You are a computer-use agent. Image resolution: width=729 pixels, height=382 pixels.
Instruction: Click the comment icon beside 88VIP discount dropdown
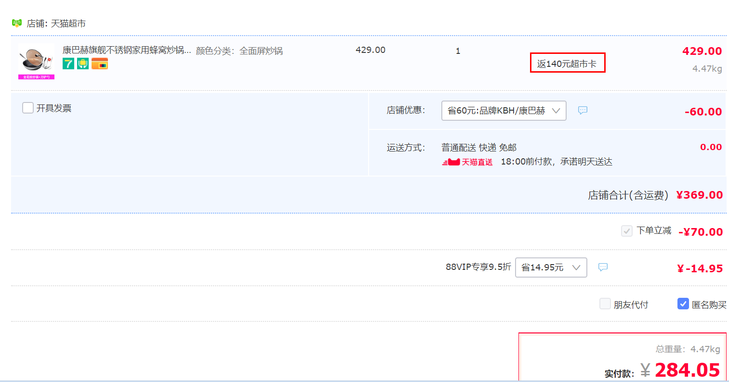pos(603,267)
